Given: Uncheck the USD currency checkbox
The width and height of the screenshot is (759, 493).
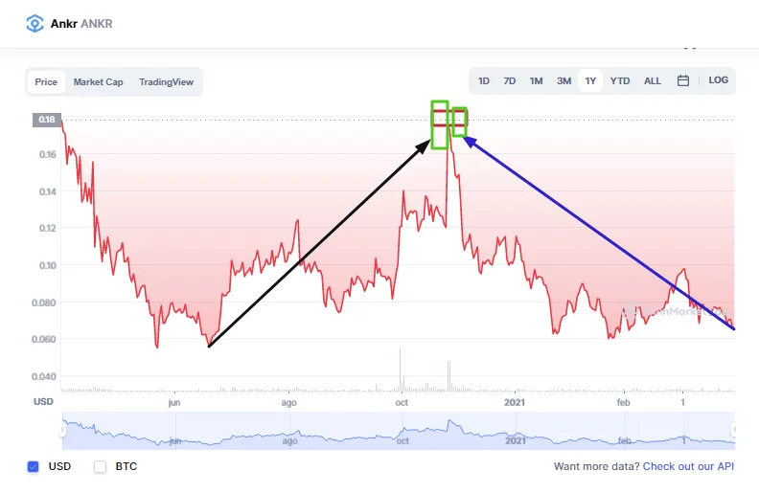Looking at the screenshot, I should (x=33, y=466).
